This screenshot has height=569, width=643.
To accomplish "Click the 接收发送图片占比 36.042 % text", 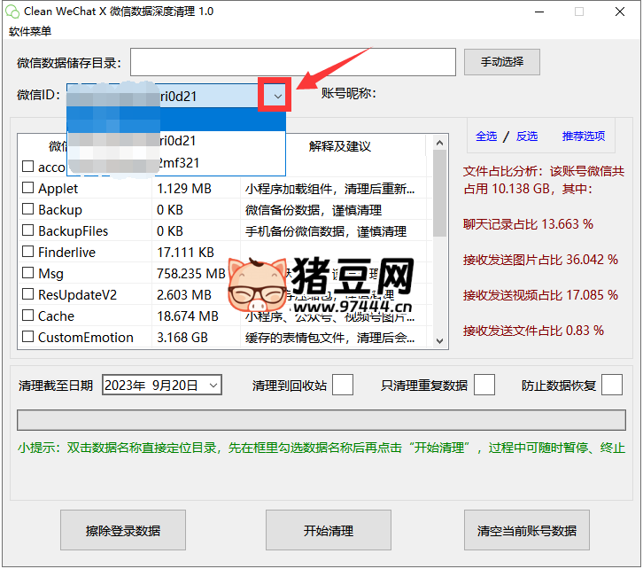I will tap(540, 260).
